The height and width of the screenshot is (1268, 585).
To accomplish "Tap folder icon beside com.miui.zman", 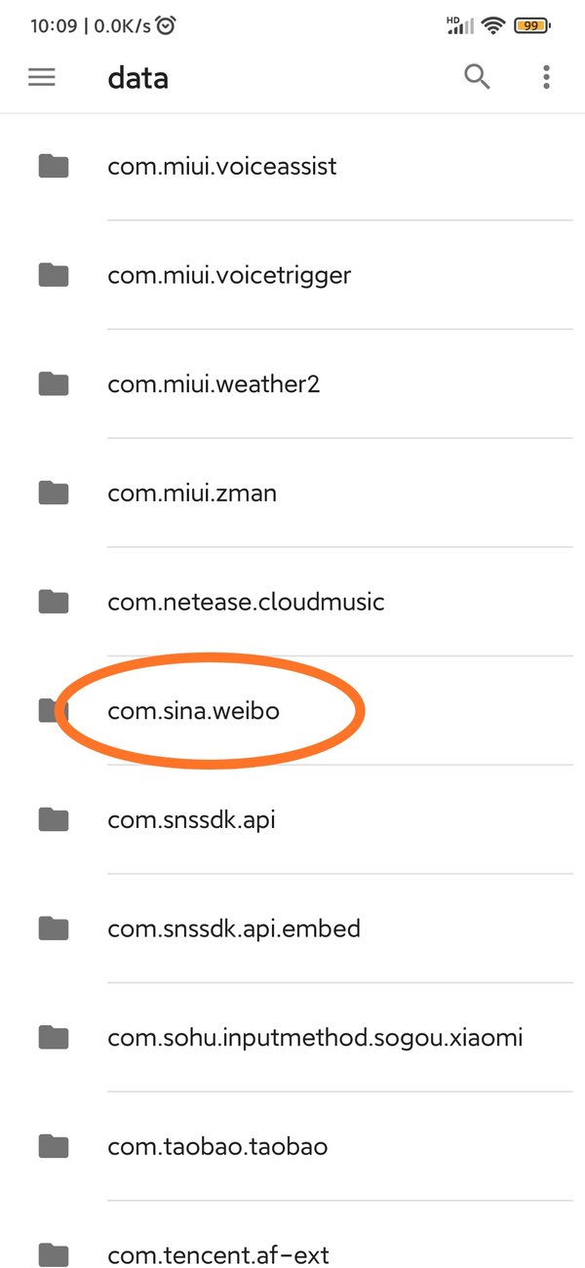I will tap(54, 494).
